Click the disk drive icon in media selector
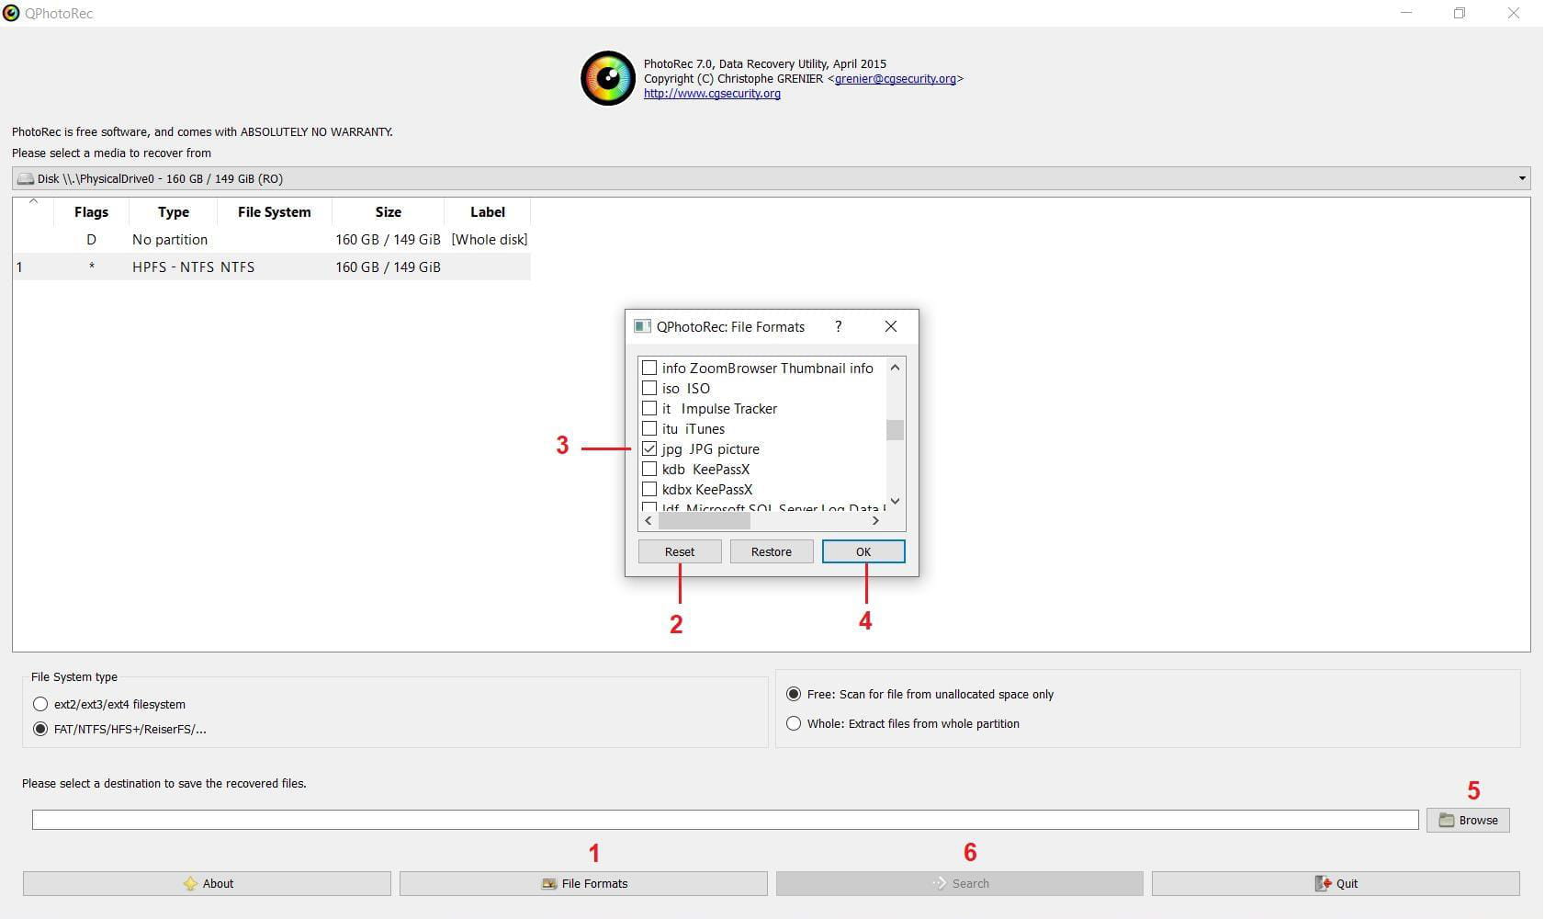1545x919 pixels. tap(26, 178)
